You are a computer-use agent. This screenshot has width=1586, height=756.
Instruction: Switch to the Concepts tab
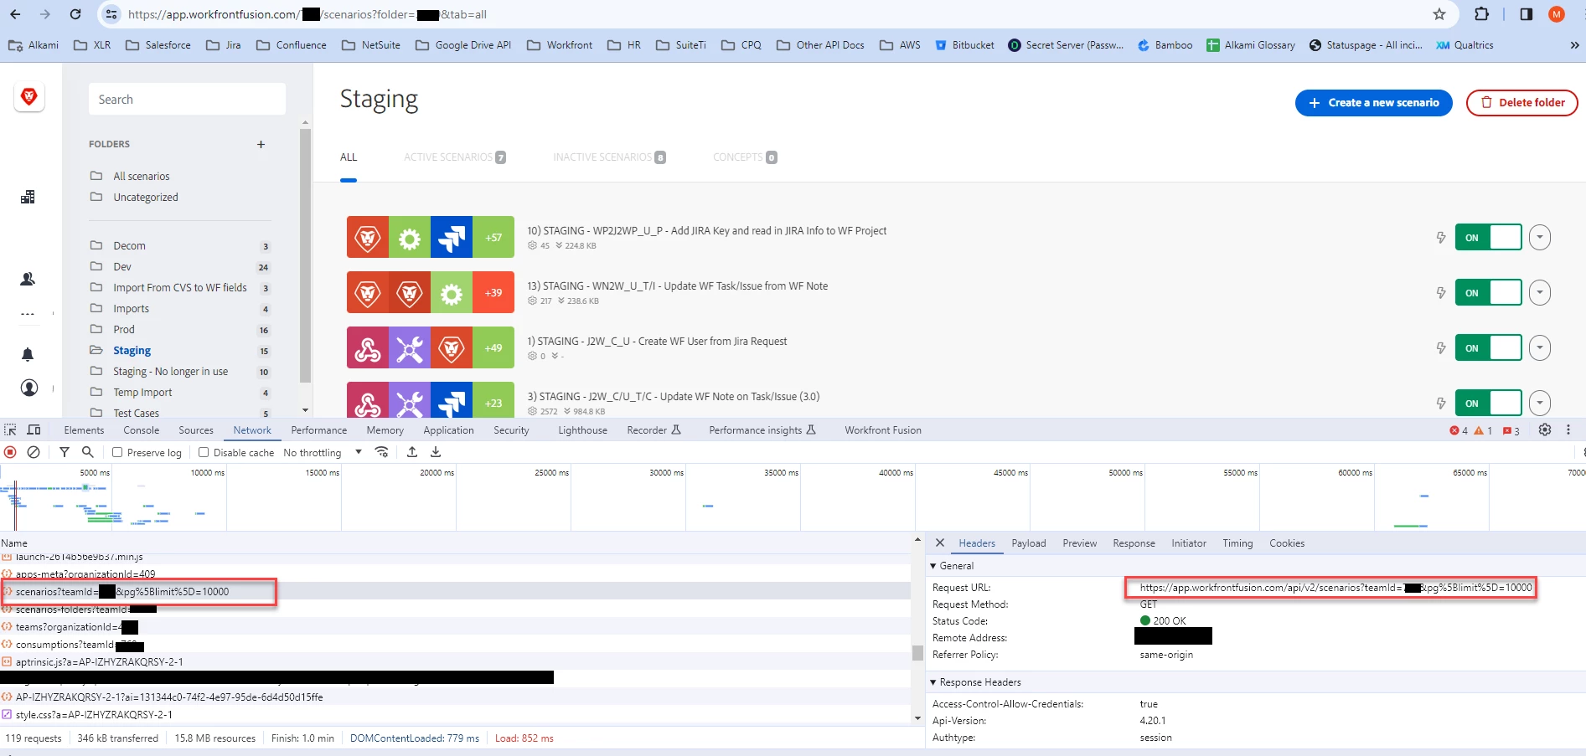[x=745, y=157]
